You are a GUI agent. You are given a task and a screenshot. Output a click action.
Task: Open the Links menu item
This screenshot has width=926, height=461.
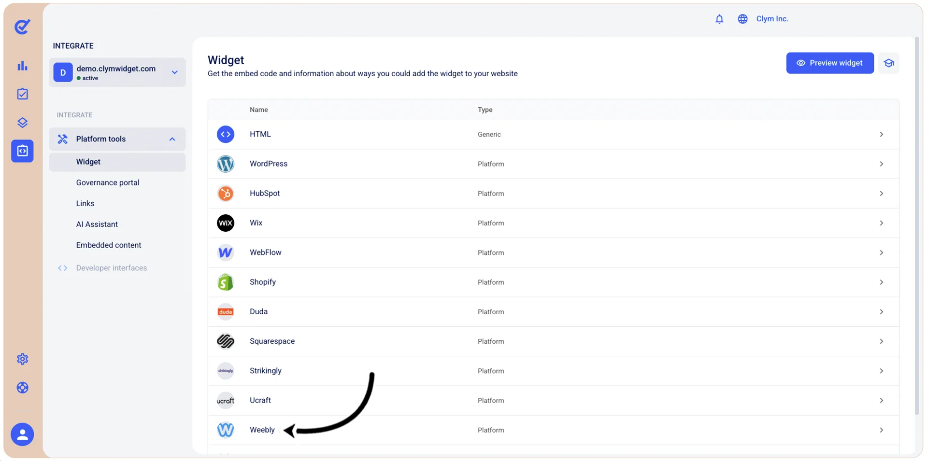pos(85,204)
